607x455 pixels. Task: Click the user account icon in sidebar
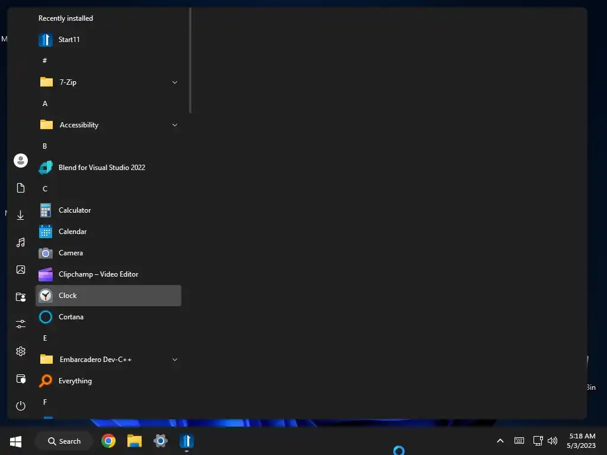pos(21,161)
